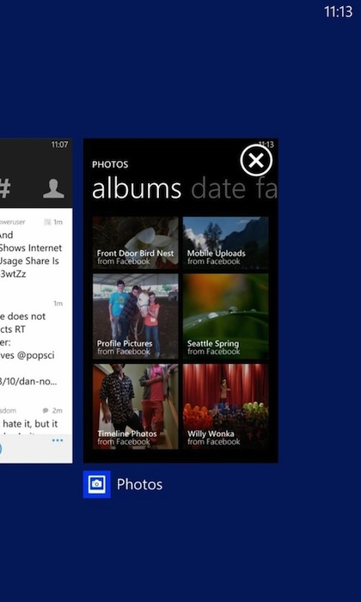The height and width of the screenshot is (602, 361).
Task: Tap the @popsci mention in the tweet
Action: [35, 355]
